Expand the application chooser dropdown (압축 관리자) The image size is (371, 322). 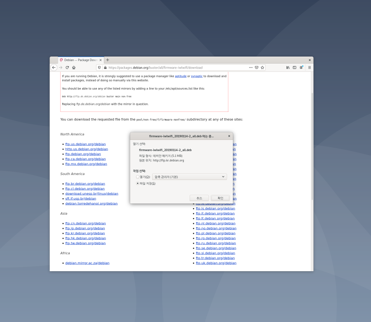[x=190, y=177]
